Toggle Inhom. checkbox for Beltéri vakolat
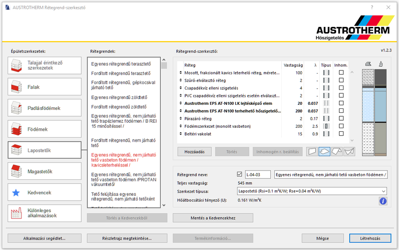Image resolution: width=399 pixels, height=250 pixels. tap(341, 133)
